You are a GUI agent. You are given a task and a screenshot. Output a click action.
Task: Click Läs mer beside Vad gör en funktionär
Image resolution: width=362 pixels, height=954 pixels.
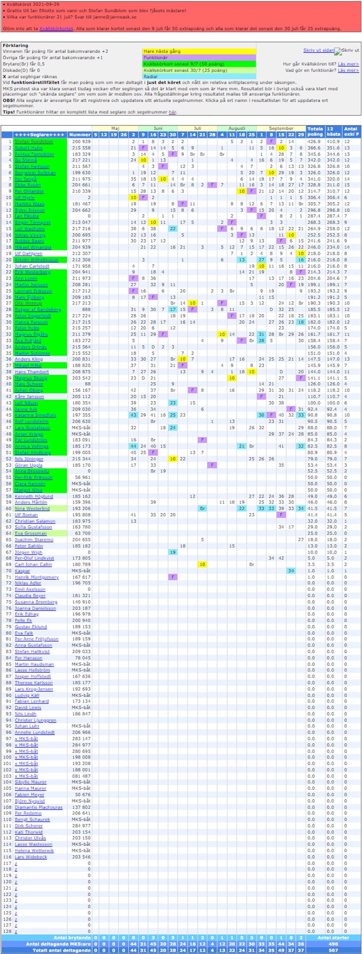348,70
